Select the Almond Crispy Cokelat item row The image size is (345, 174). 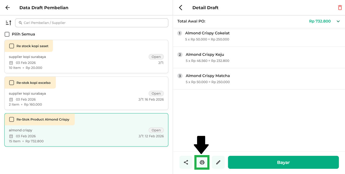(x=259, y=36)
